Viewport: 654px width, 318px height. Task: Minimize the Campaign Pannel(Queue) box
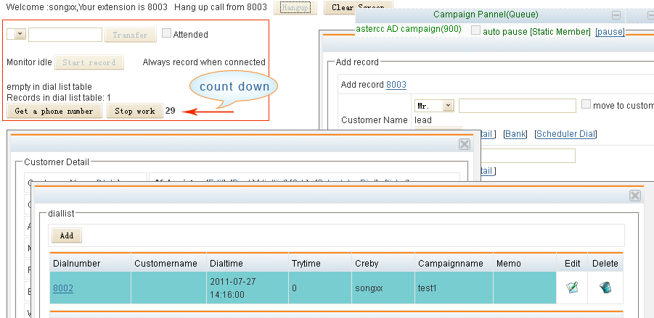point(616,15)
